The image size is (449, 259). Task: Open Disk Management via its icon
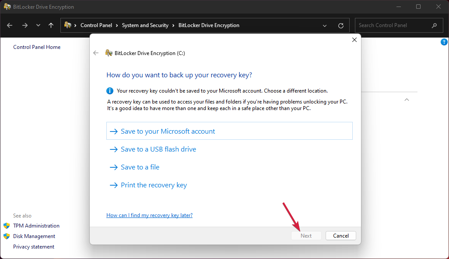7,236
